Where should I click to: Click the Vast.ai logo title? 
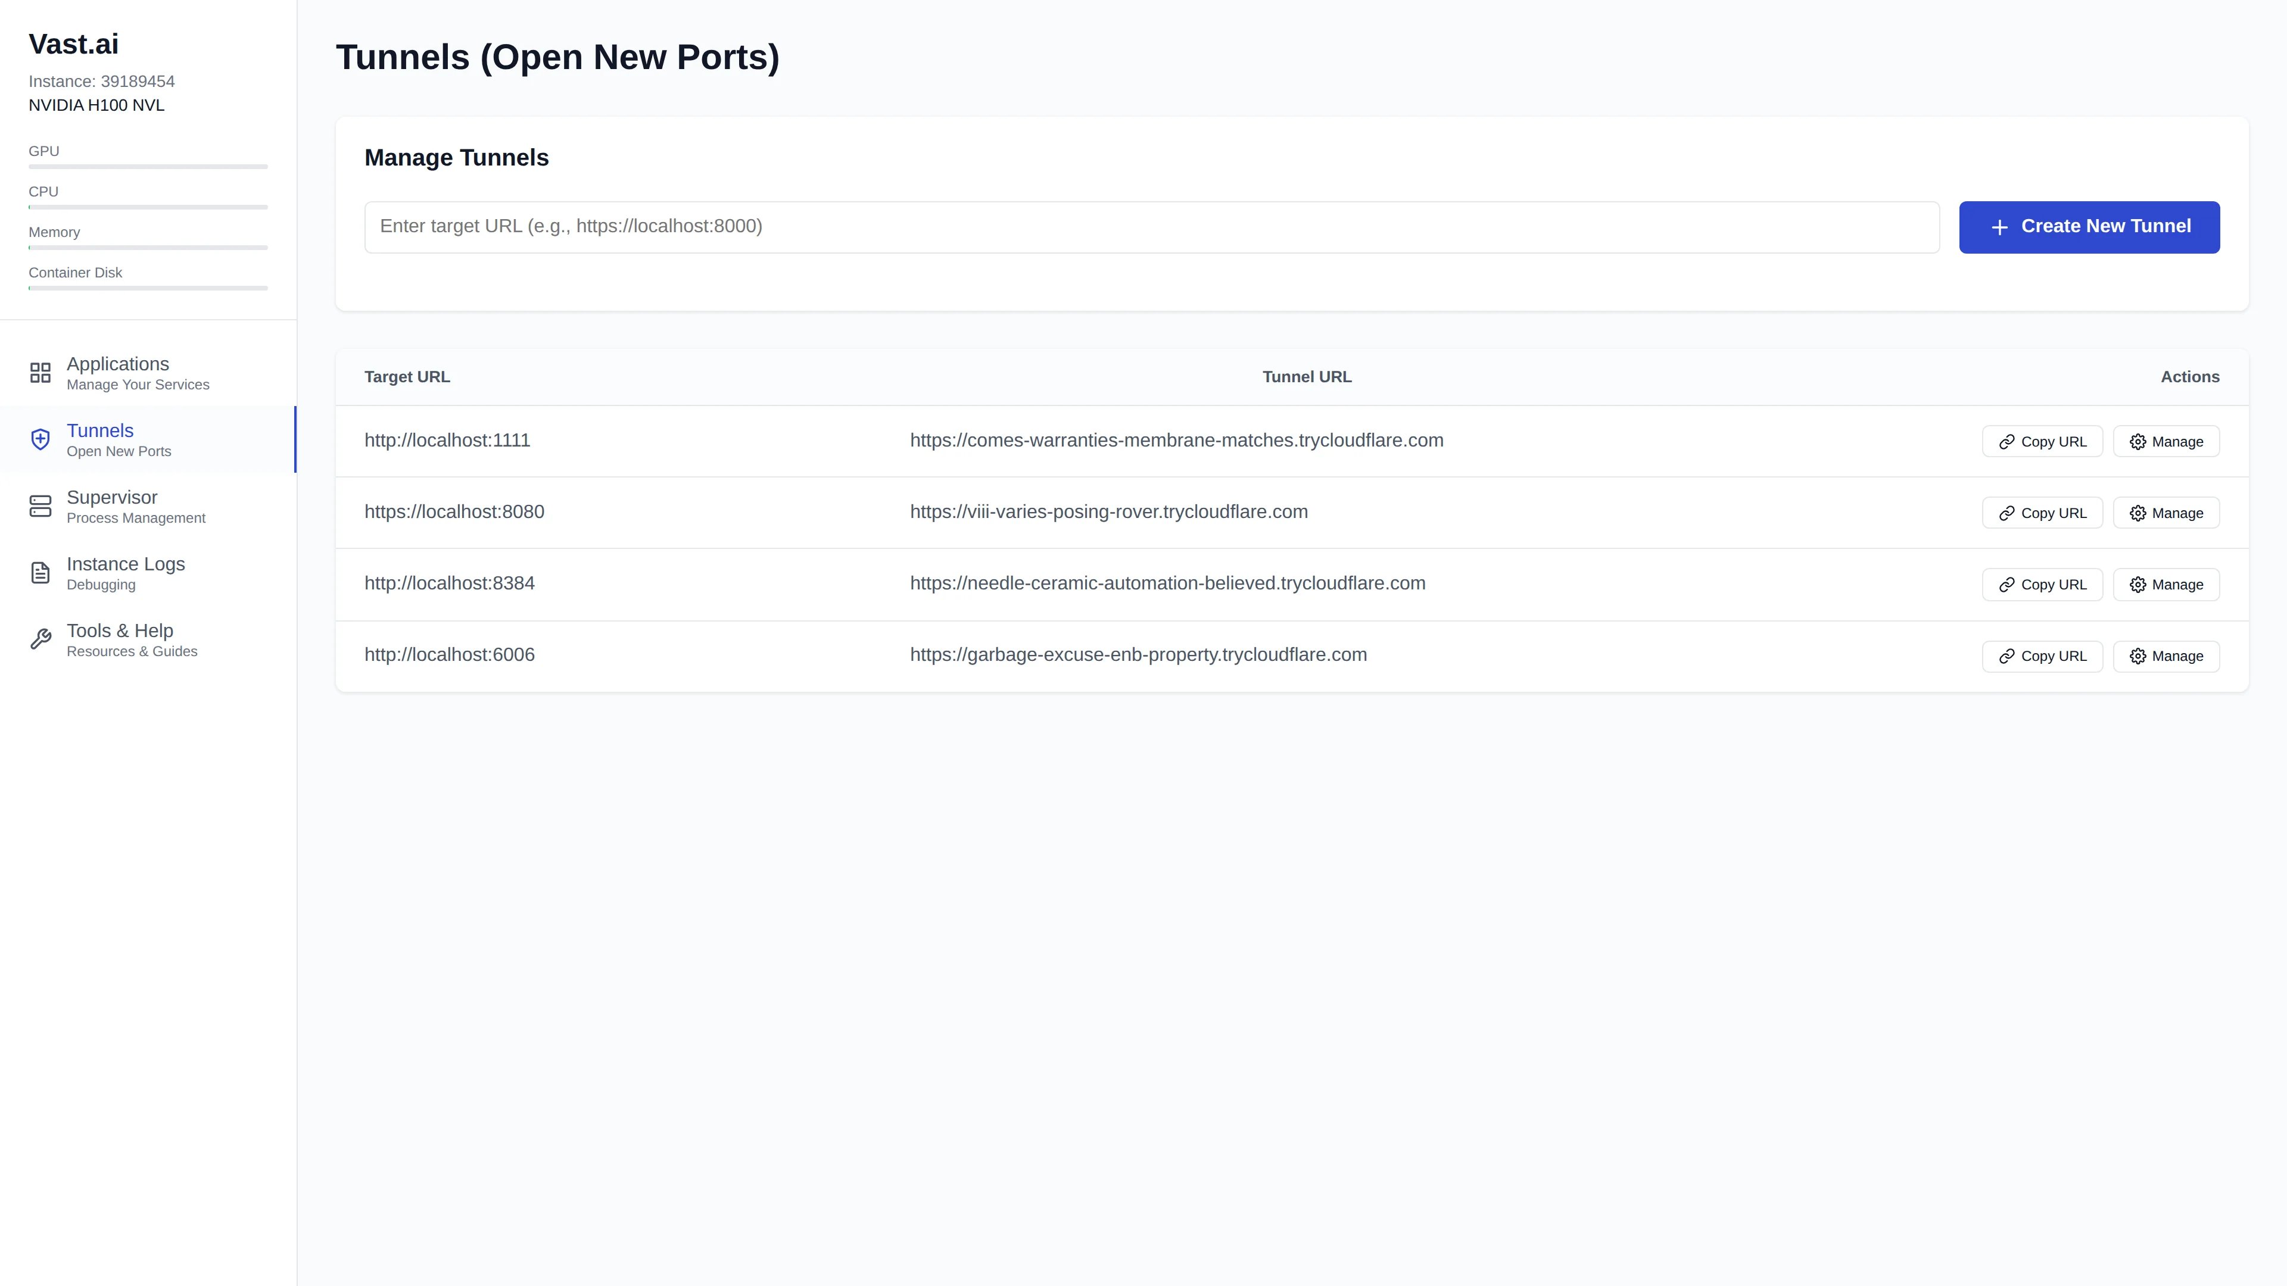74,43
